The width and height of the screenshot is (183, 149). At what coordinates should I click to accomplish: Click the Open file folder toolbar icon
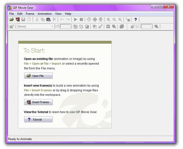12,19
